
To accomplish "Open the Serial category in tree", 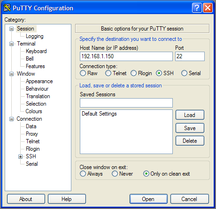I will tap(32, 164).
